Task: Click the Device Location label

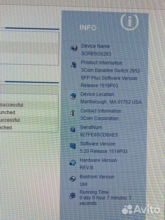Action: pyautogui.click(x=97, y=94)
